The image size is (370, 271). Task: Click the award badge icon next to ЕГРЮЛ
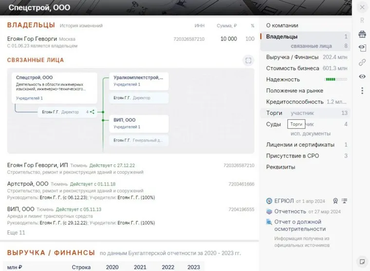335,200
